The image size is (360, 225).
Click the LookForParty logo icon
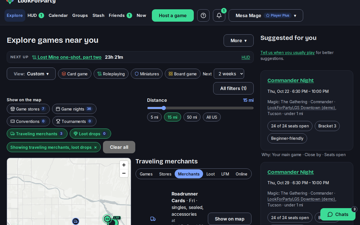[x=10, y=1]
